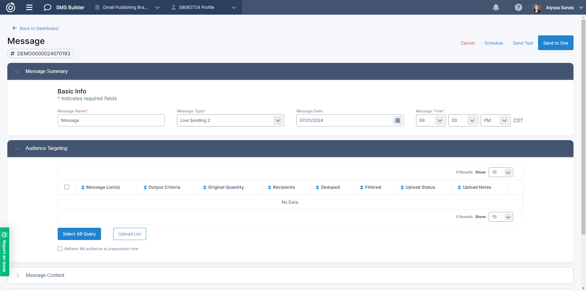586x291 pixels.
Task: Check the select-all checkbox in table header
Action: tap(67, 187)
